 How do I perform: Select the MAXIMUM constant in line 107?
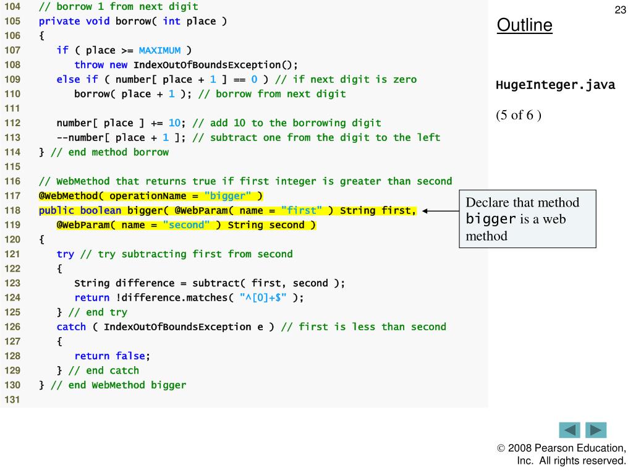160,51
